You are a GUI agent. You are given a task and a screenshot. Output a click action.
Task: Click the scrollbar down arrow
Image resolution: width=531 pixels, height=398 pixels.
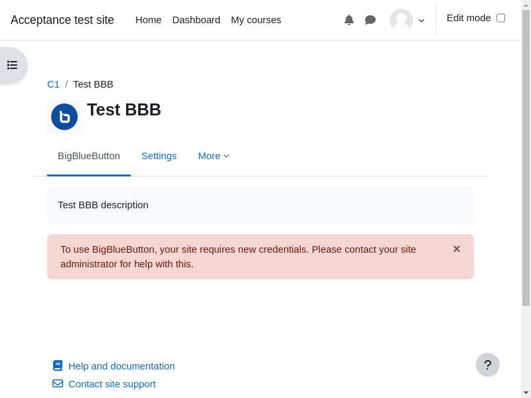click(x=526, y=393)
